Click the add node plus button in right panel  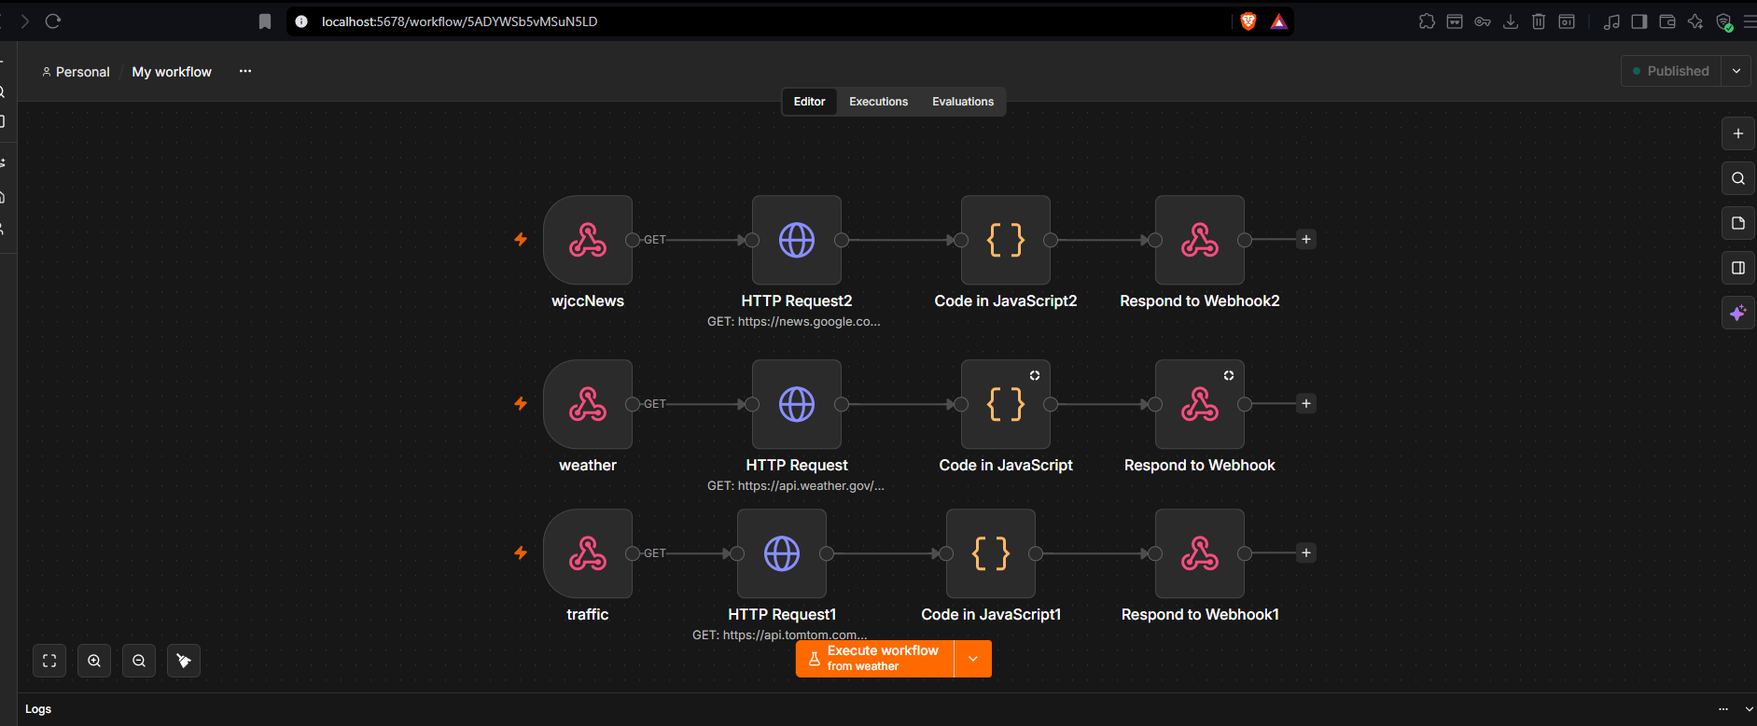click(x=1737, y=133)
